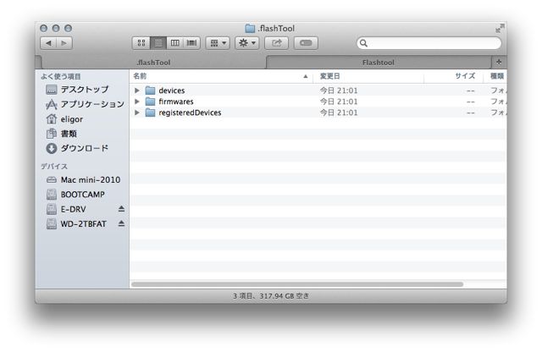Expand the devices folder
The image size is (542, 352).
click(137, 91)
